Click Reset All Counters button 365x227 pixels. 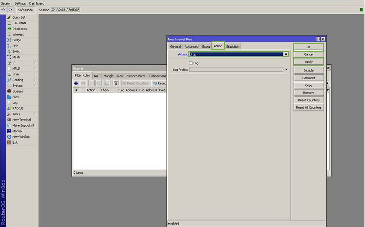[308, 108]
